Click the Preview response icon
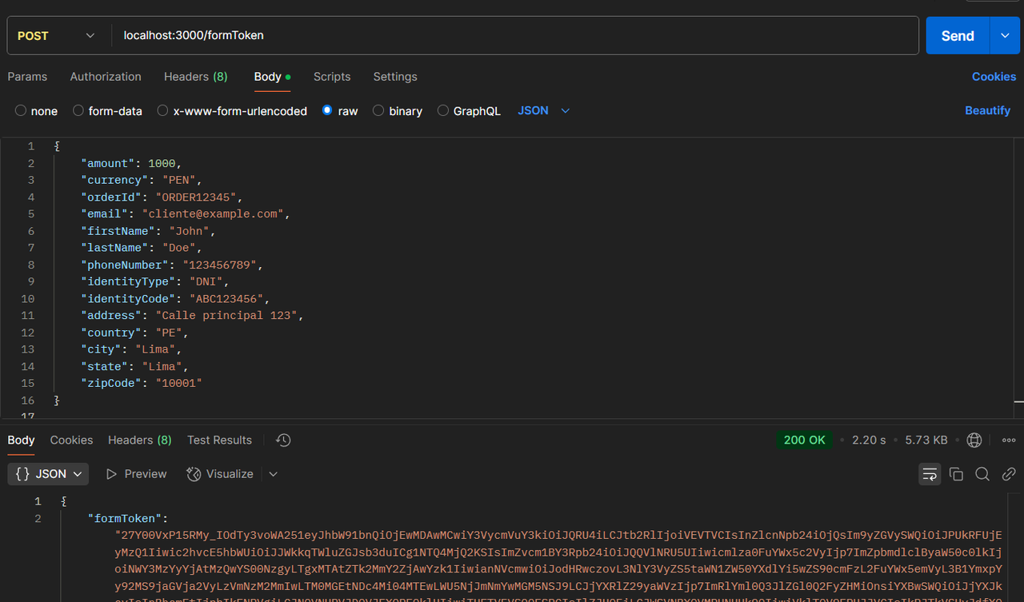 click(x=135, y=473)
